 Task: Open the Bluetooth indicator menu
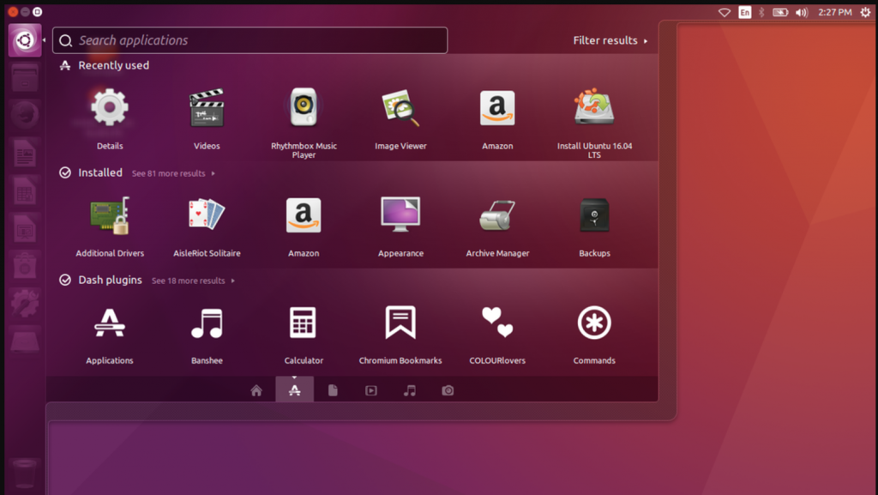point(761,12)
